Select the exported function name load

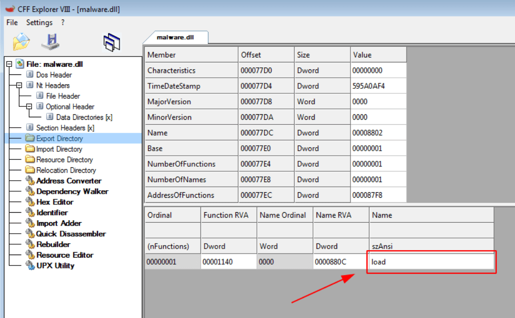pyautogui.click(x=431, y=262)
